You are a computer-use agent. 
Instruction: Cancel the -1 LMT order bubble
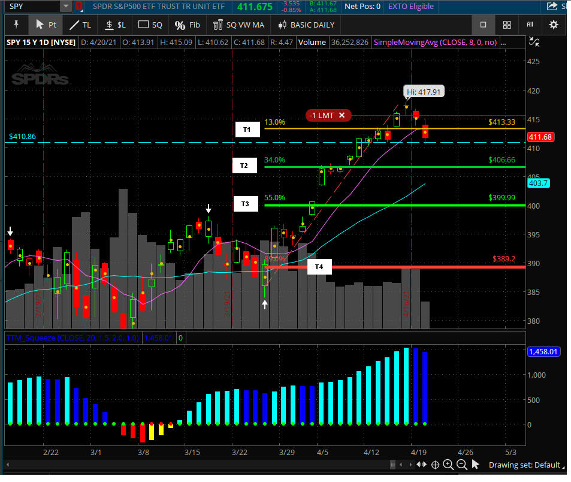click(x=342, y=115)
